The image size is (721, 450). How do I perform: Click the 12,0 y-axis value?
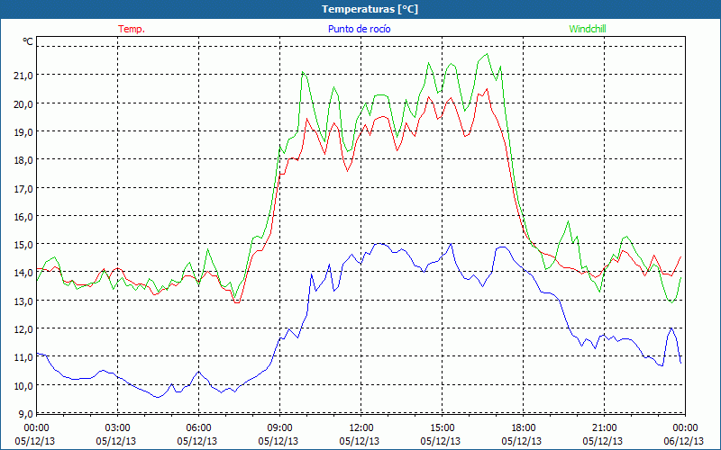(x=23, y=328)
